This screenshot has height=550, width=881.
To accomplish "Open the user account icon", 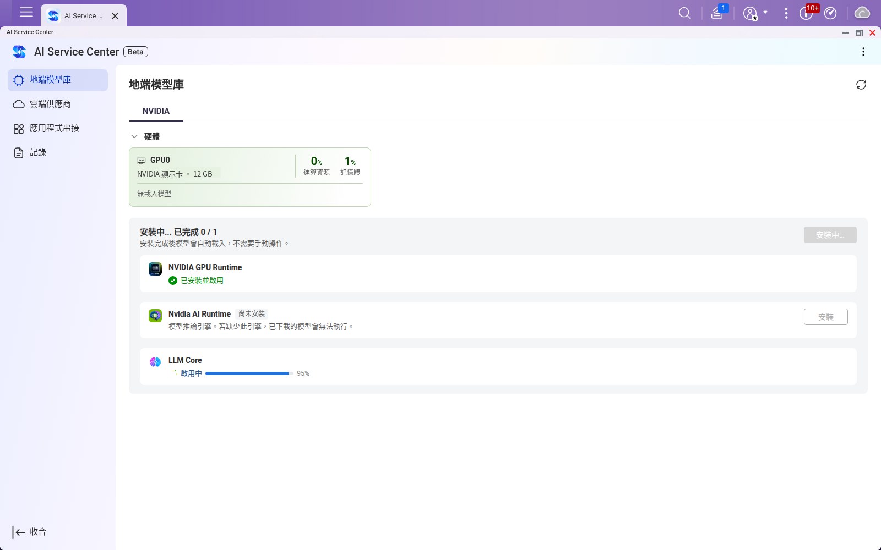I will tap(750, 13).
